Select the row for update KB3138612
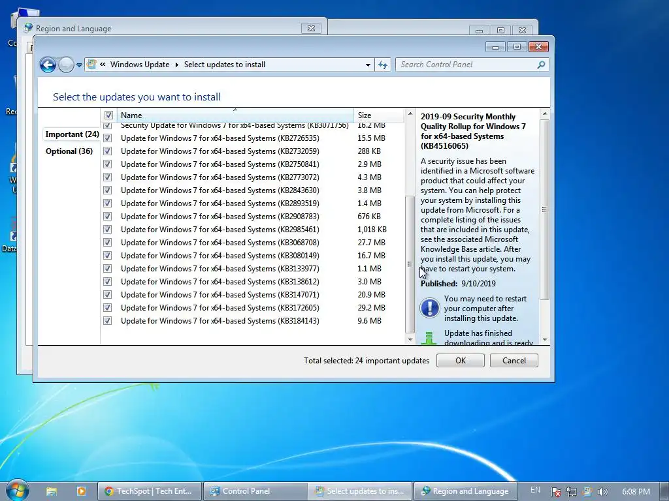This screenshot has height=501, width=669. (252, 282)
